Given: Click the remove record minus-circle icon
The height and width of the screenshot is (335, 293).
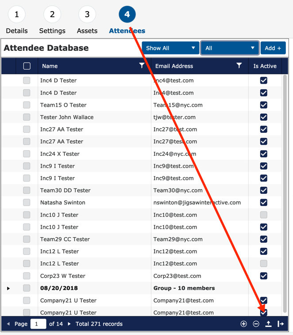Looking at the screenshot, I should point(256,324).
